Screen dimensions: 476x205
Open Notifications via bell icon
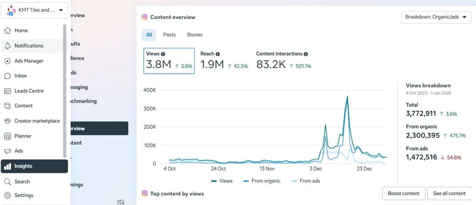[7, 46]
